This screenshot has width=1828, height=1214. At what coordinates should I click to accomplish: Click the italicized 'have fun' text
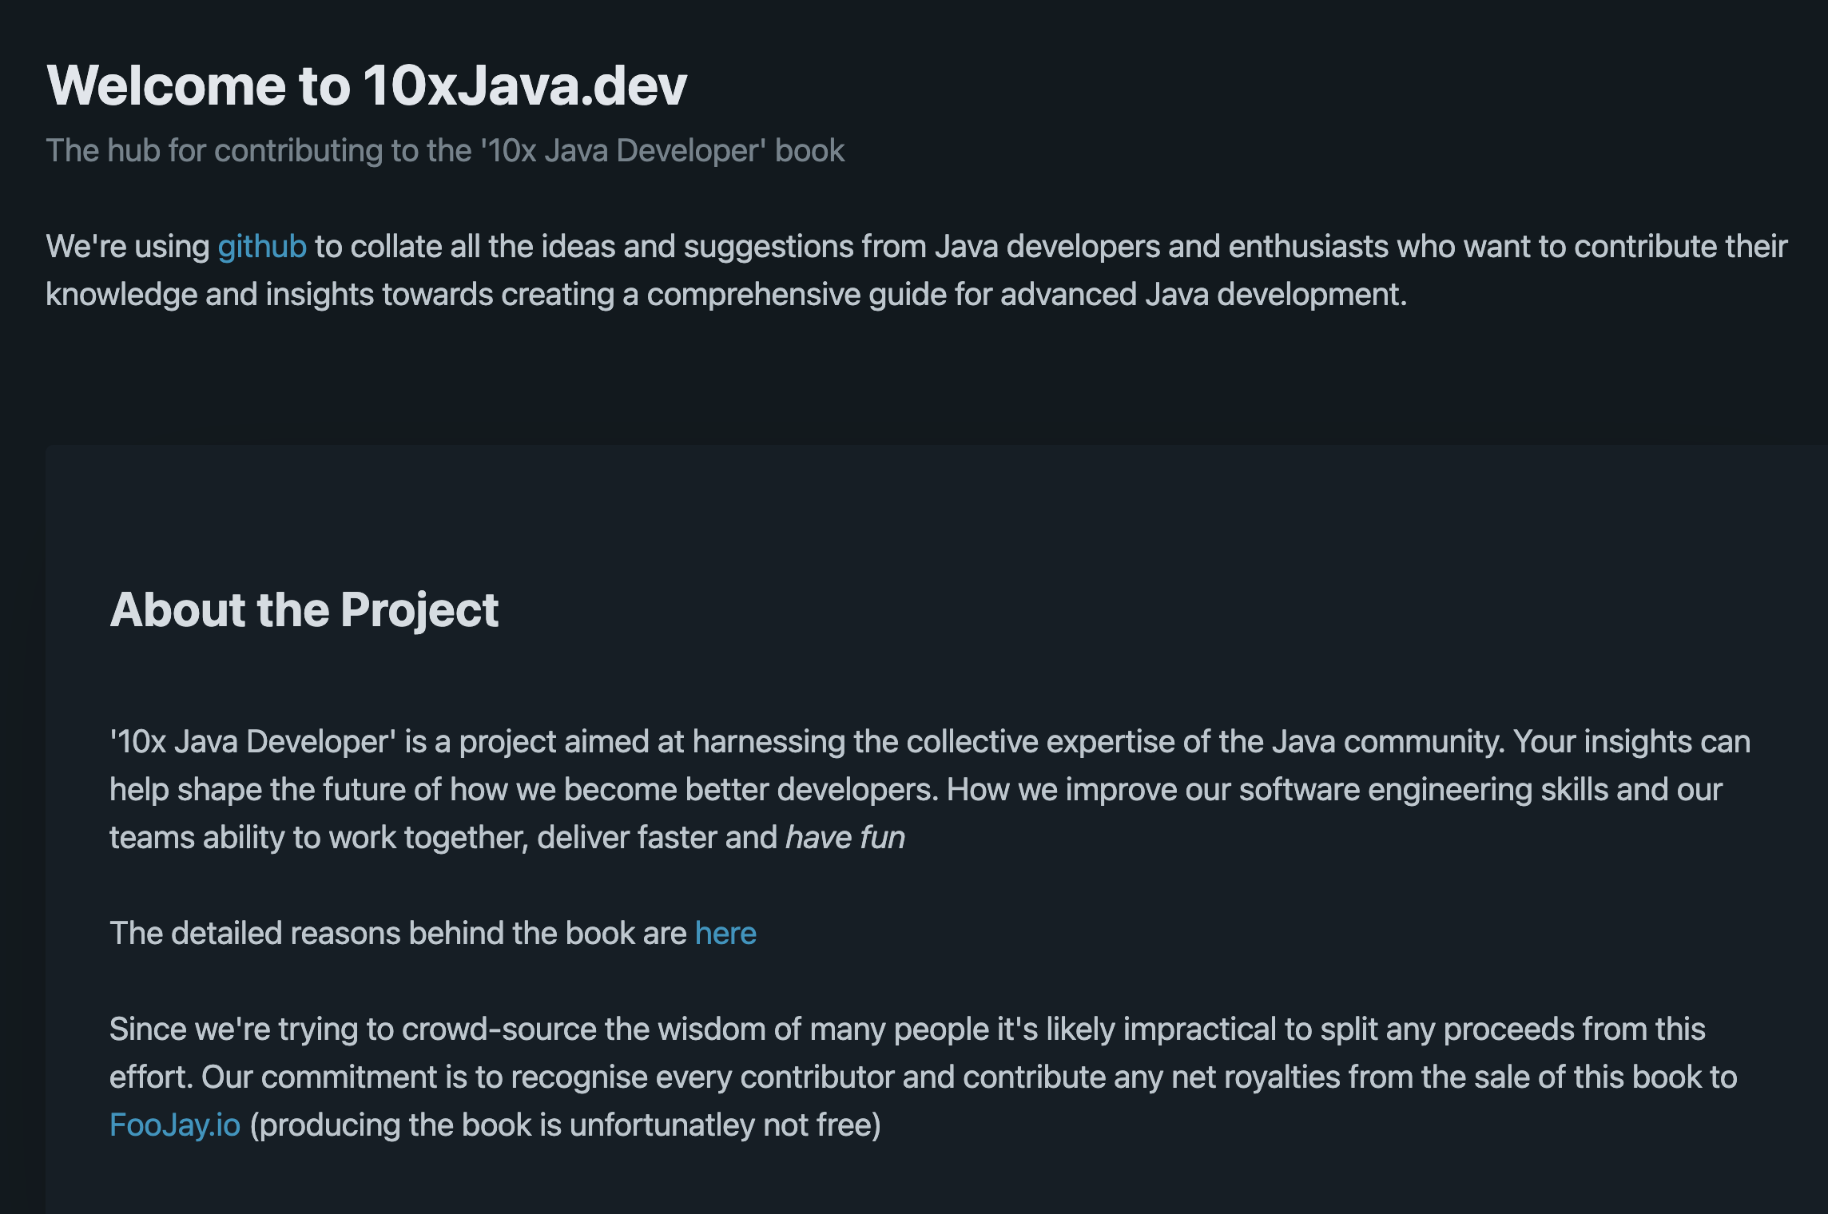coord(845,837)
